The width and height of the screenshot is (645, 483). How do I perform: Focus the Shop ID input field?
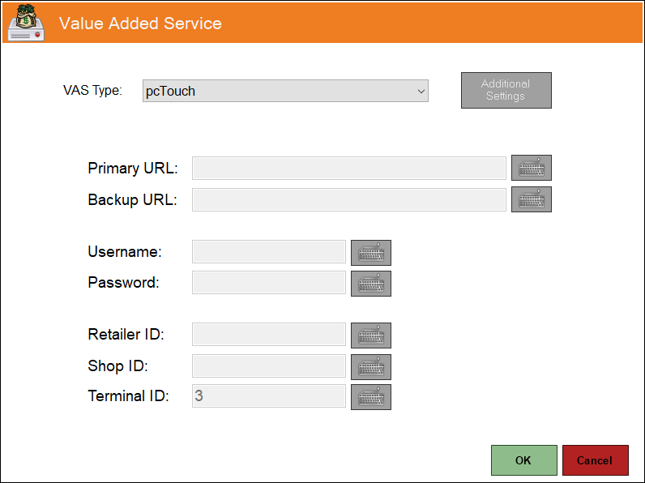coord(268,365)
